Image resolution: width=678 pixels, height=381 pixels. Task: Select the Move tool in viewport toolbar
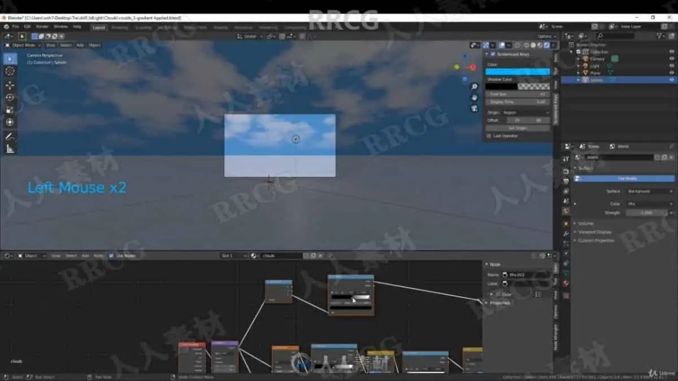pos(10,85)
